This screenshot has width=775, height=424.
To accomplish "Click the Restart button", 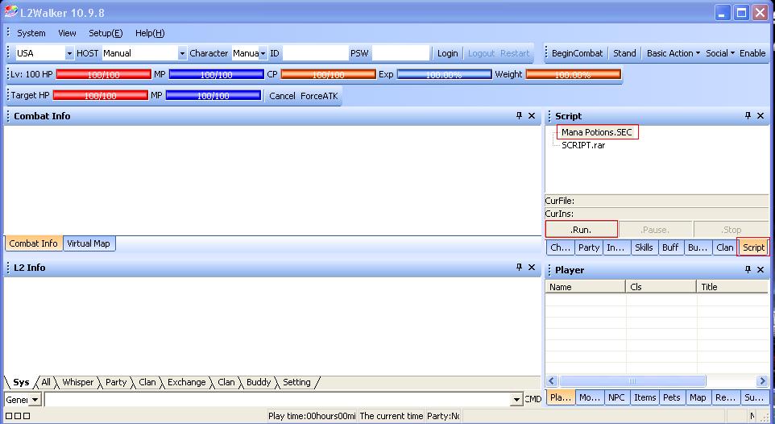I will click(515, 53).
